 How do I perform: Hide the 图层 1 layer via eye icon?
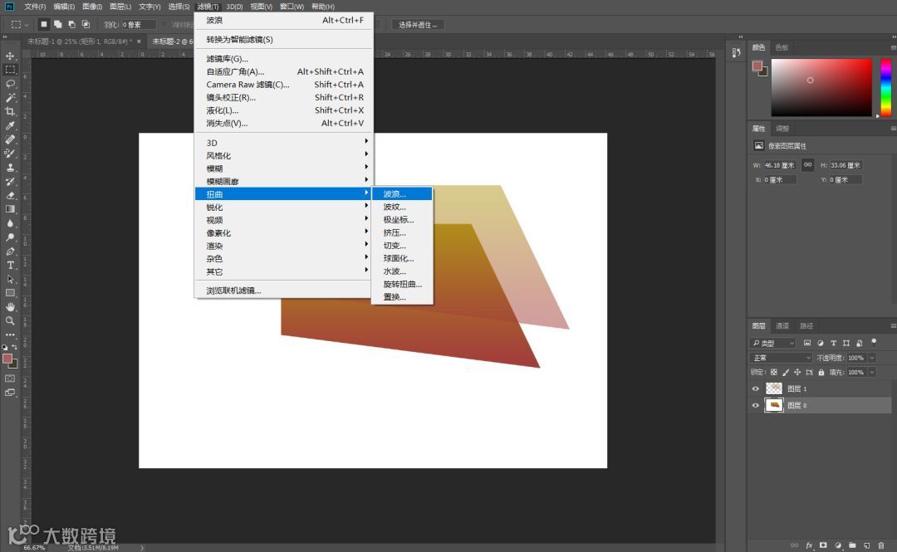[755, 388]
